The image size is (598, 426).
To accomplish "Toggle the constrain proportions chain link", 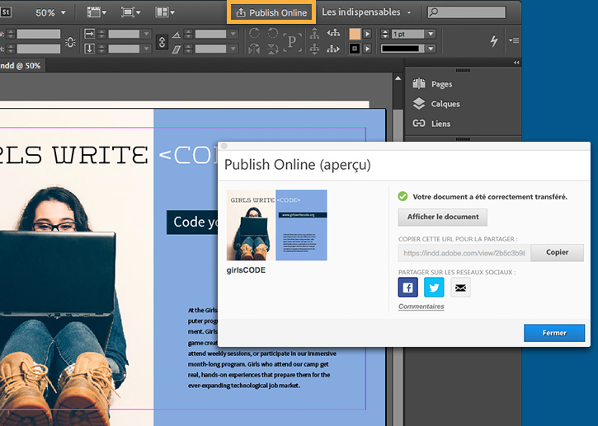I will pos(162,41).
